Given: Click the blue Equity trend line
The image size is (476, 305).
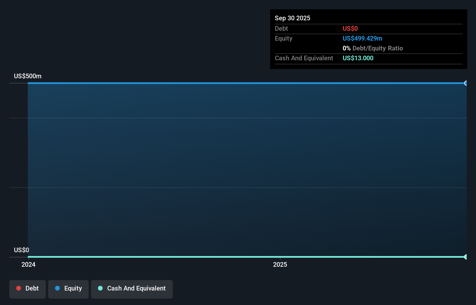Looking at the screenshot, I should tap(232, 83).
